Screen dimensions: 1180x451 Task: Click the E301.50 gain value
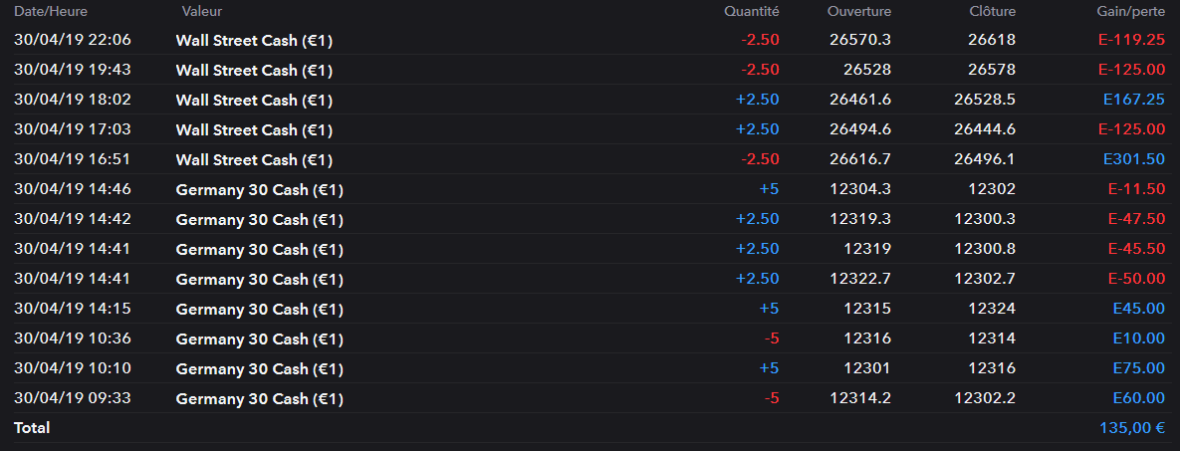[x=1133, y=159]
